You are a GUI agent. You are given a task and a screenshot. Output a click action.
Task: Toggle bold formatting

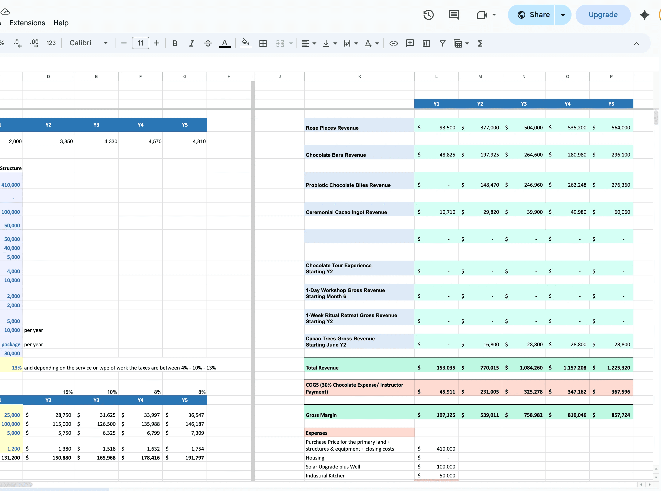175,43
